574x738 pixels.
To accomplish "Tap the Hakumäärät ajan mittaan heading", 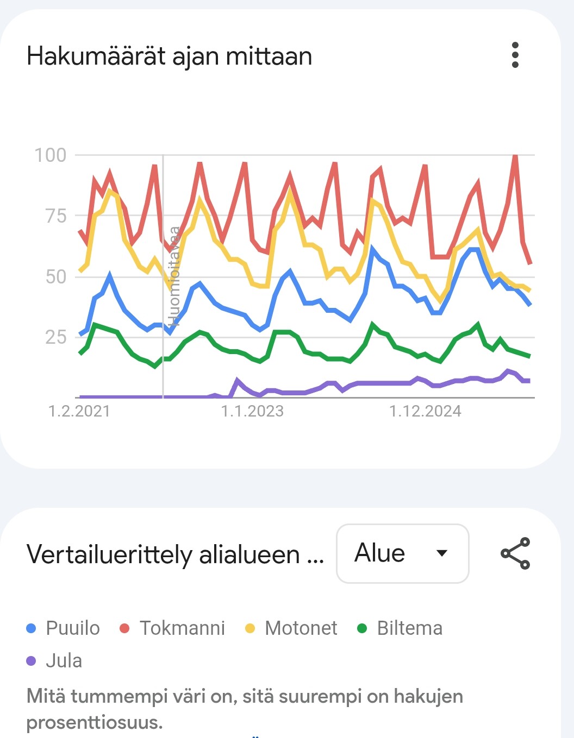I will [x=170, y=56].
